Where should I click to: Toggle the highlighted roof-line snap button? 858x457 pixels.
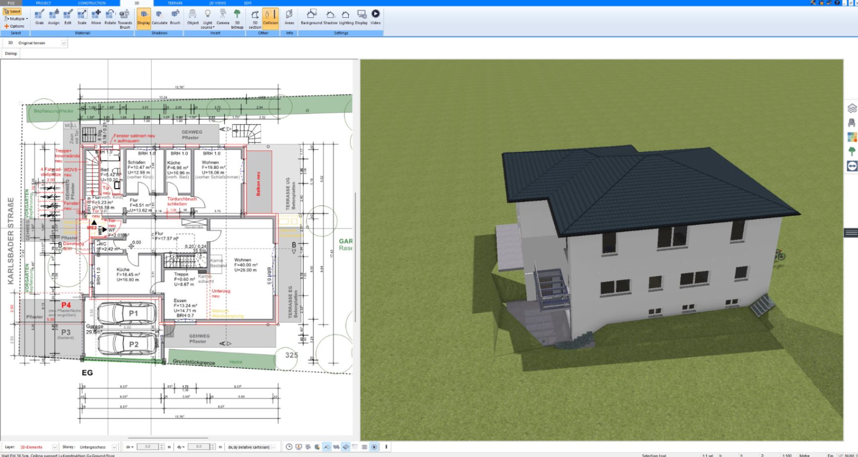327,447
